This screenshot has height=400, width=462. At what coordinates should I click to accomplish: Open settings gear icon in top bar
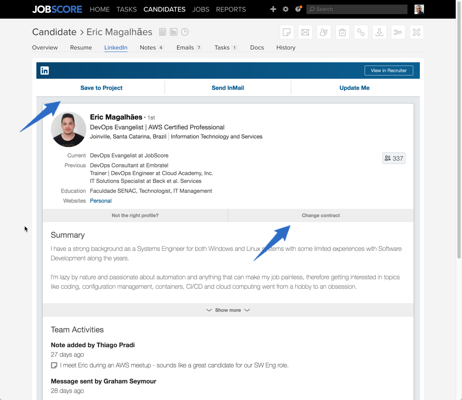point(285,9)
